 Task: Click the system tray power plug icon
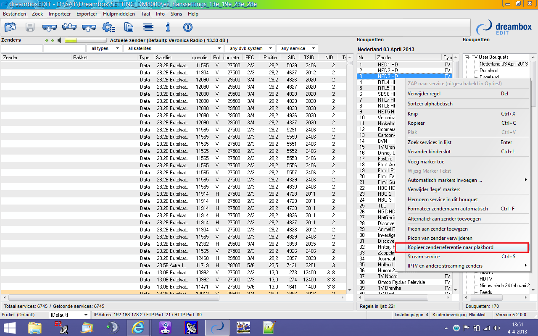pos(477,328)
